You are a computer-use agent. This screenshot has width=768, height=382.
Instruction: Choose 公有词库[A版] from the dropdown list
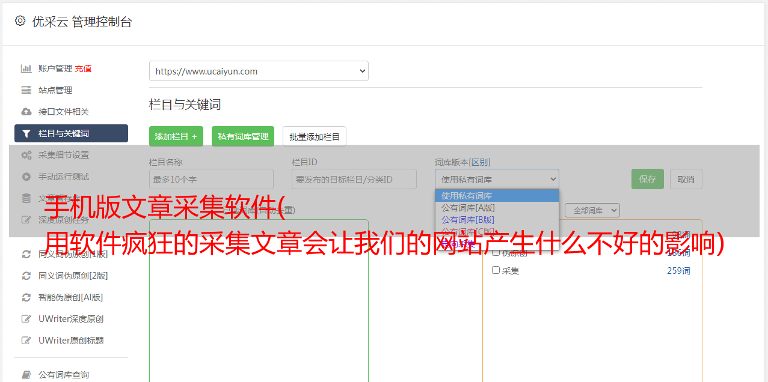coord(467,208)
